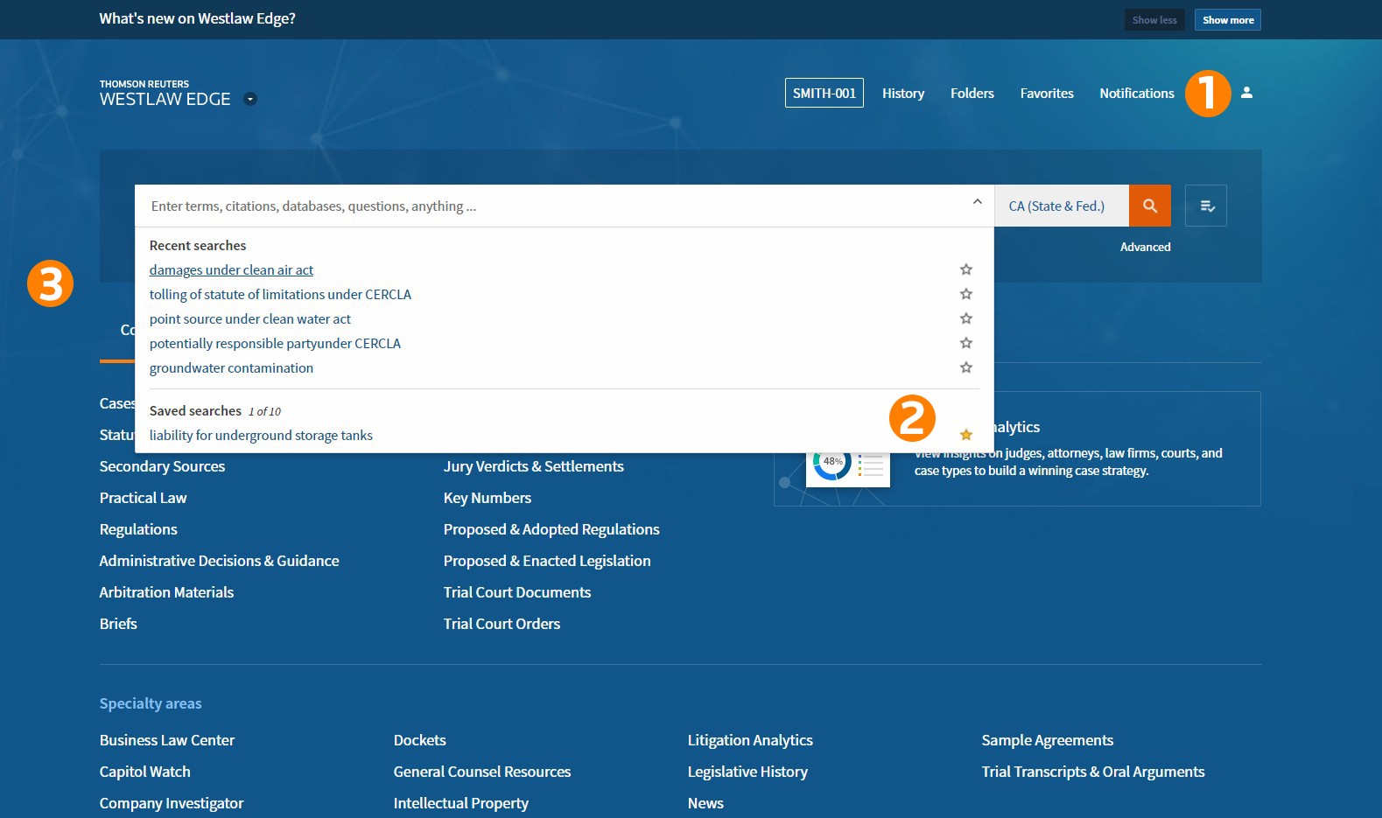Image resolution: width=1382 pixels, height=818 pixels.
Task: Star the 'damages under clean air act' search
Action: (965, 269)
